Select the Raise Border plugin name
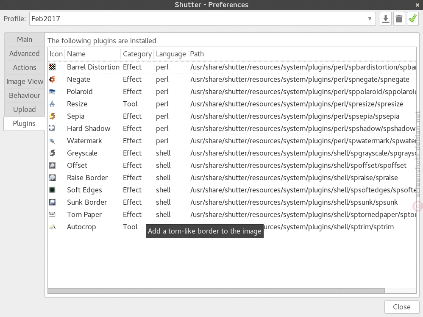Image resolution: width=423 pixels, height=317 pixels. 87,178
